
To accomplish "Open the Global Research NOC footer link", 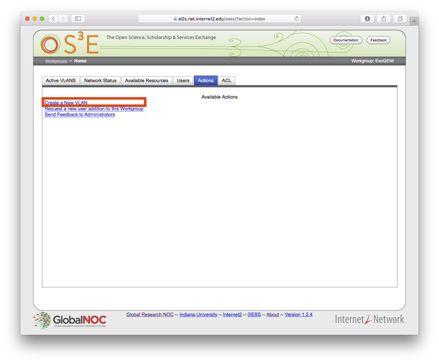I will pos(150,315).
